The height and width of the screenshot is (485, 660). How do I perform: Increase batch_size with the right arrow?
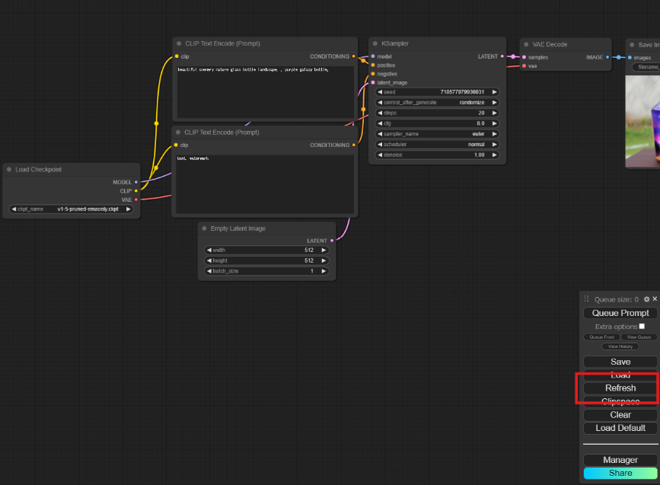pos(324,271)
